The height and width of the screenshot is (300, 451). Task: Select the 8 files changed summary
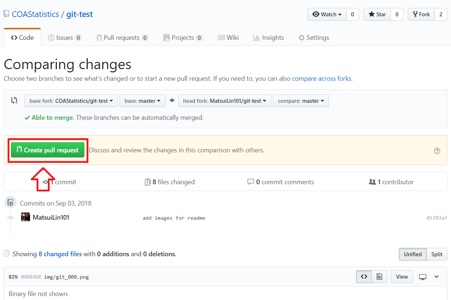pos(170,182)
